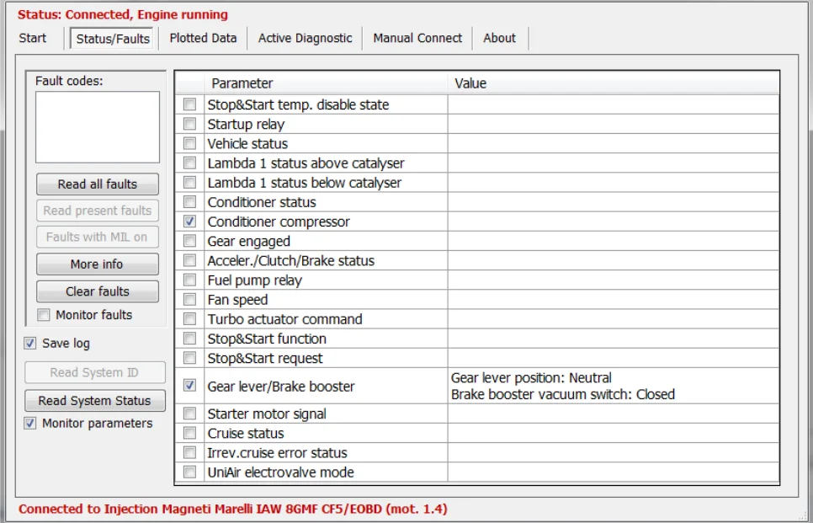Click the Read all faults button

click(98, 184)
